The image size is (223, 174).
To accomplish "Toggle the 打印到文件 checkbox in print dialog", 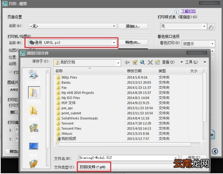I will [10, 72].
